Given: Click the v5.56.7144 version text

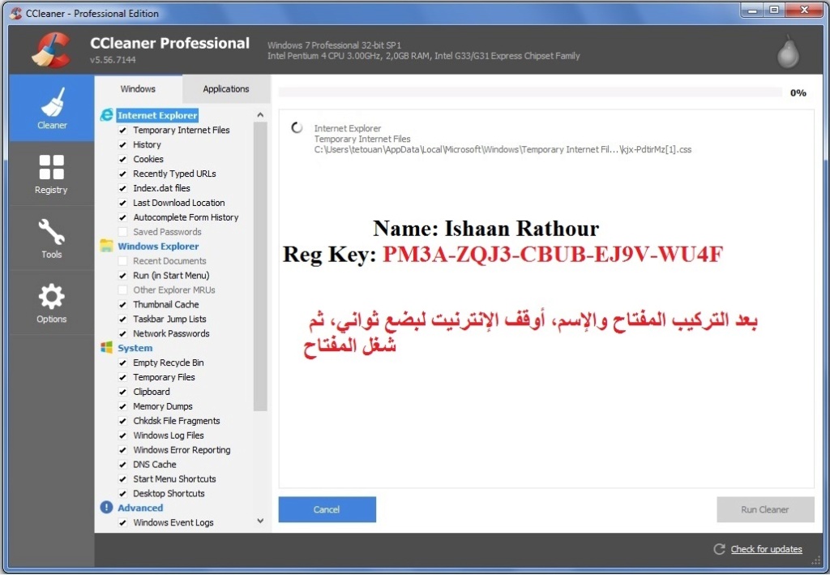Looking at the screenshot, I should [113, 60].
